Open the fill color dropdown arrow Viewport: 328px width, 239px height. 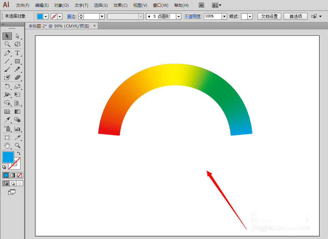46,16
